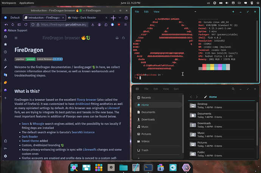Open the Searx link in feature list
This screenshot has width=261, height=173.
tap(25, 124)
